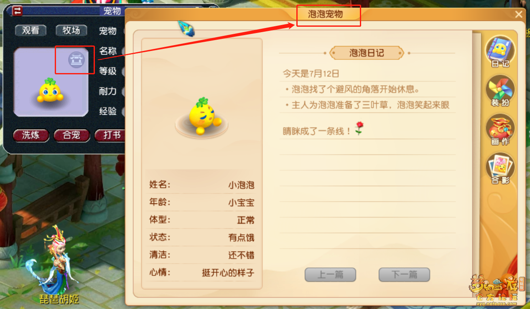Open the 日记 diary sidebar icon

(x=500, y=51)
